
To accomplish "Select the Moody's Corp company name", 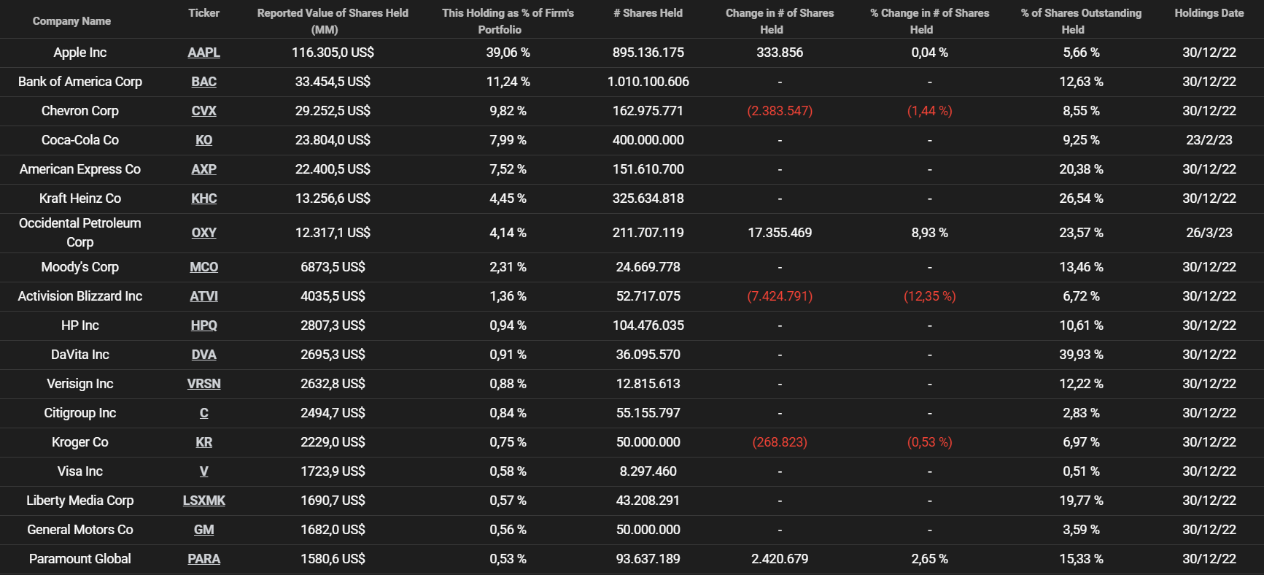I will tap(80, 267).
